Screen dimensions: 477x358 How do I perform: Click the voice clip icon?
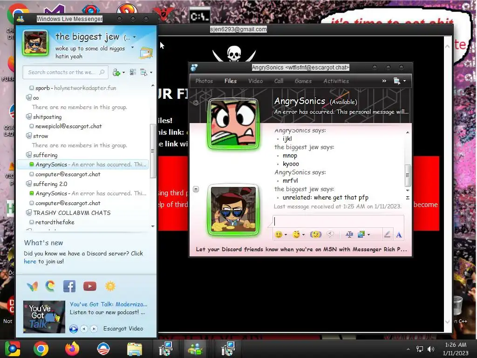[330, 234]
